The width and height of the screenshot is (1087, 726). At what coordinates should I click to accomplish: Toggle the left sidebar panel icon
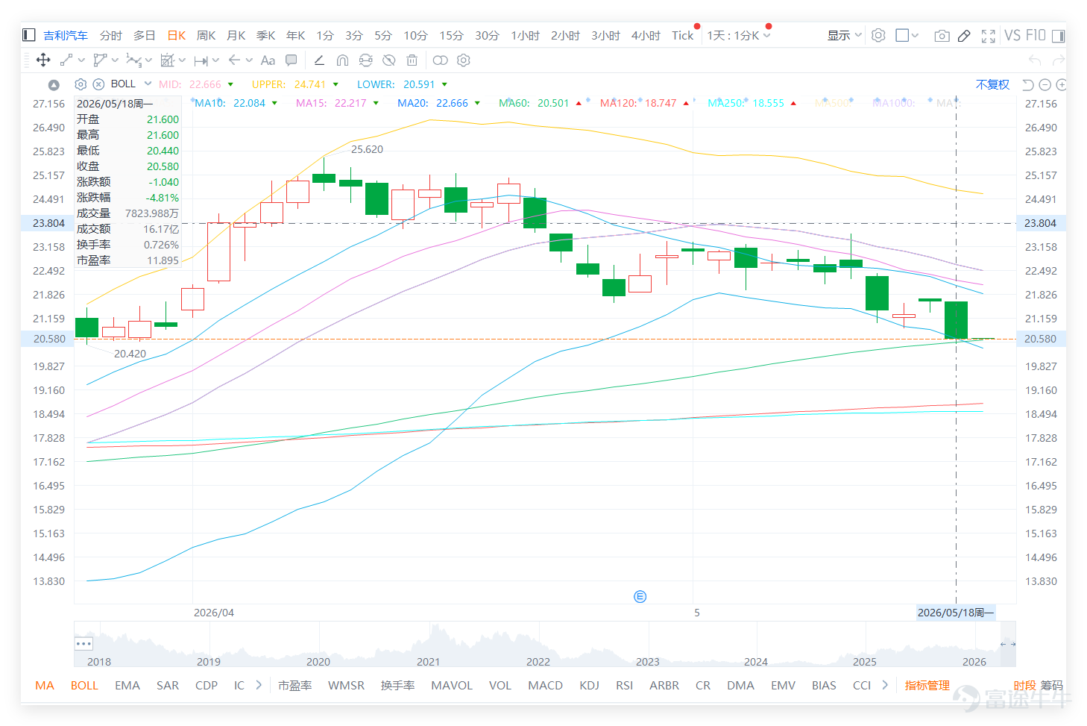29,35
